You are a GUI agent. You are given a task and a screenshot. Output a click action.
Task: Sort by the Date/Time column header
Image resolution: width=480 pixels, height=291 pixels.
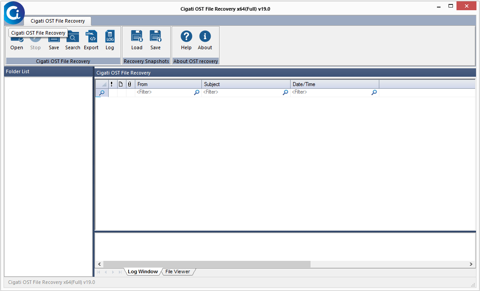334,84
